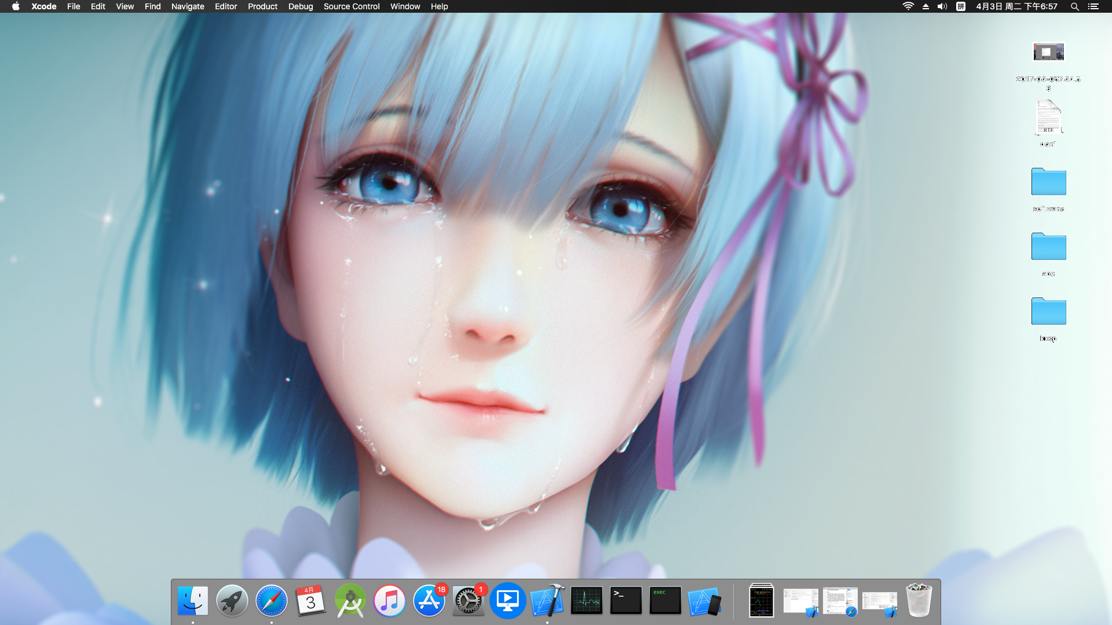
Task: Launch Safari from the Dock
Action: pos(272,601)
